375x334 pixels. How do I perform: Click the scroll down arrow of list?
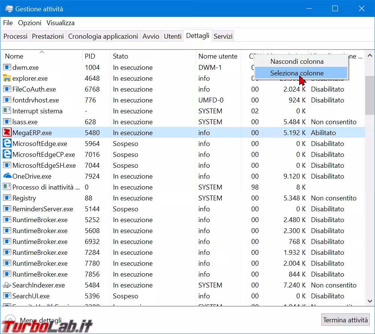[x=369, y=301]
